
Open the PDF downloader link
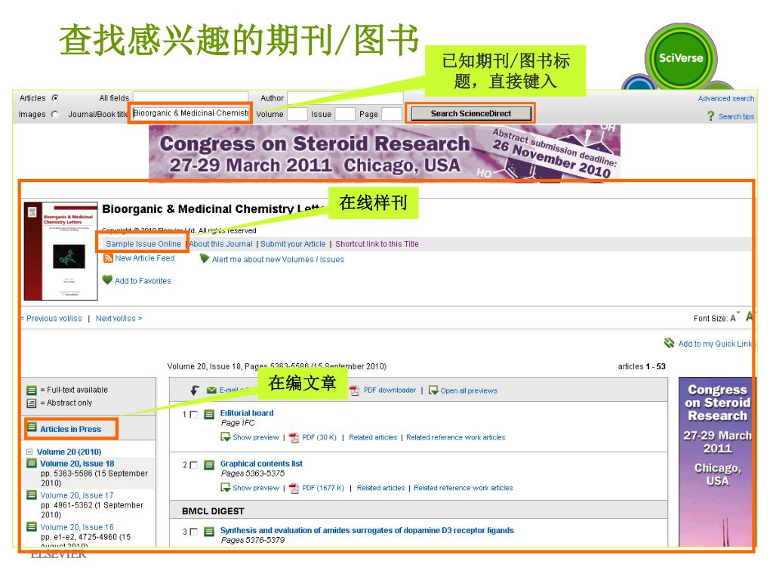[x=390, y=390]
